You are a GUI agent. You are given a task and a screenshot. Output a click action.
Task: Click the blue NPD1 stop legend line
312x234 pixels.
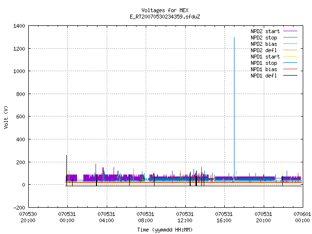[291, 63]
